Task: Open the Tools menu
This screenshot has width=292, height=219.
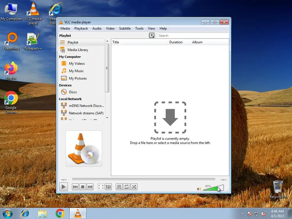Action: pyautogui.click(x=139, y=29)
